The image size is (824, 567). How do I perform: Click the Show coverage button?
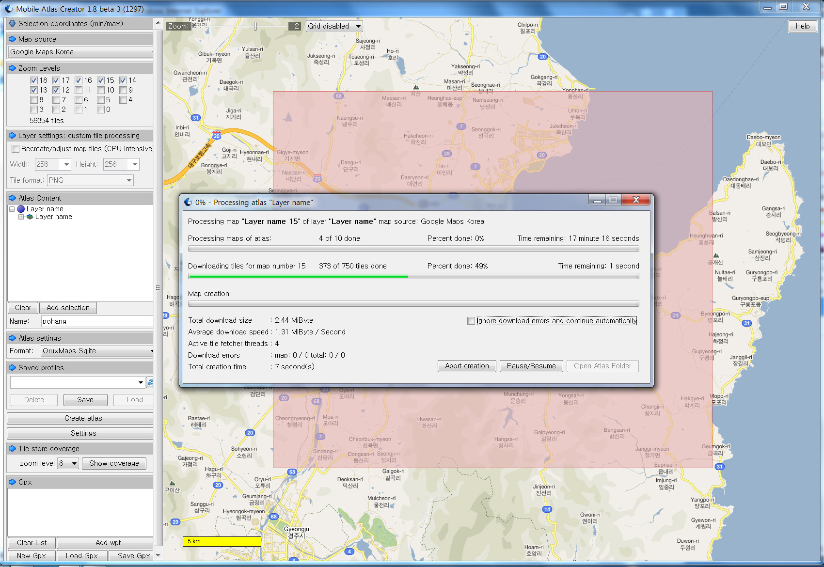[114, 463]
